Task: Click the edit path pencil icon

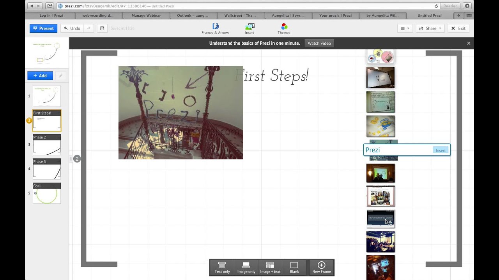Action: pos(60,76)
